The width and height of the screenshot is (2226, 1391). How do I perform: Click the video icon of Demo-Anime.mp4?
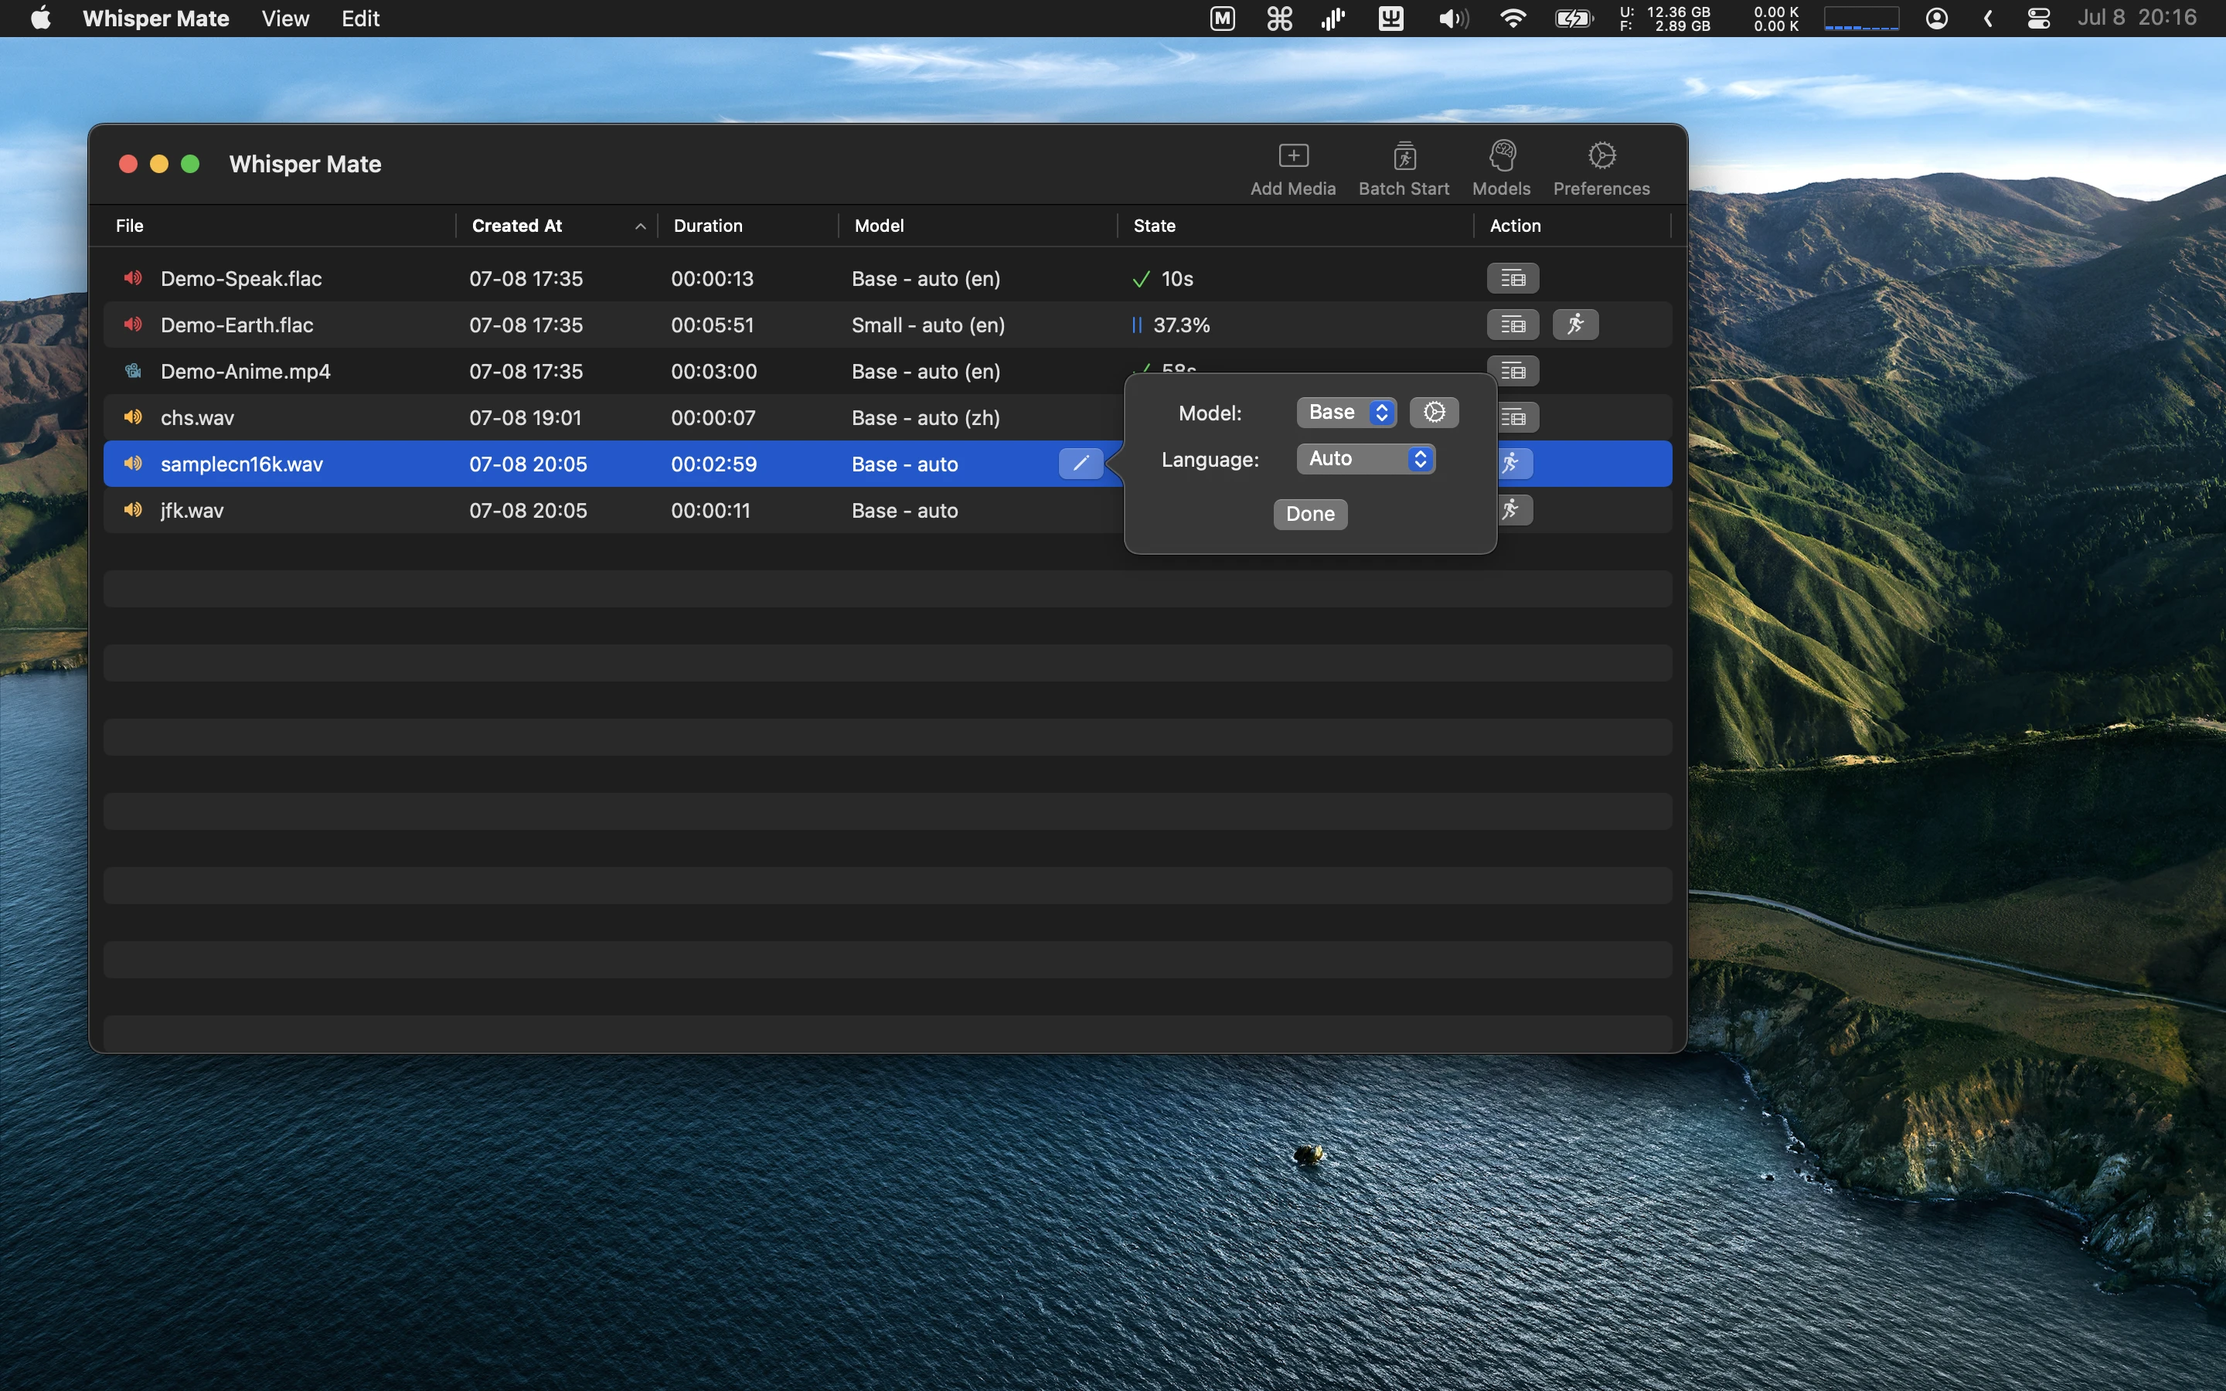[134, 371]
